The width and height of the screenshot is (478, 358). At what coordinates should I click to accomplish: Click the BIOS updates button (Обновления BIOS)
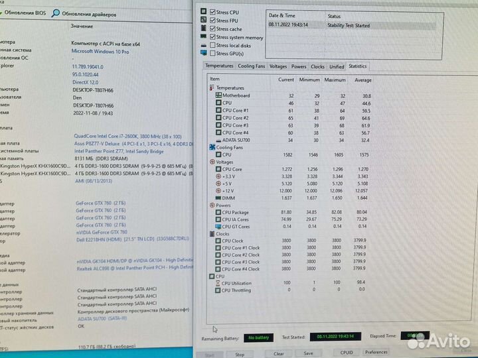pos(23,13)
